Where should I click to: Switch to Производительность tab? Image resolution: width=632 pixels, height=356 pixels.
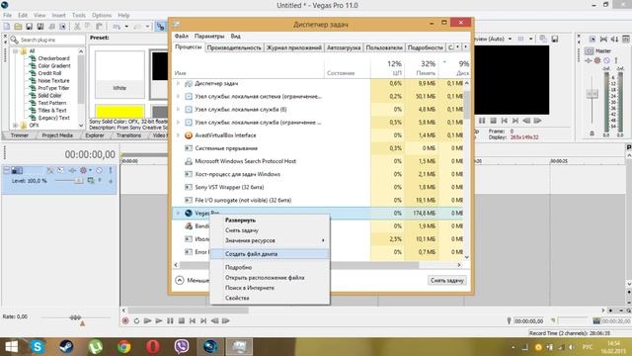pyautogui.click(x=234, y=47)
